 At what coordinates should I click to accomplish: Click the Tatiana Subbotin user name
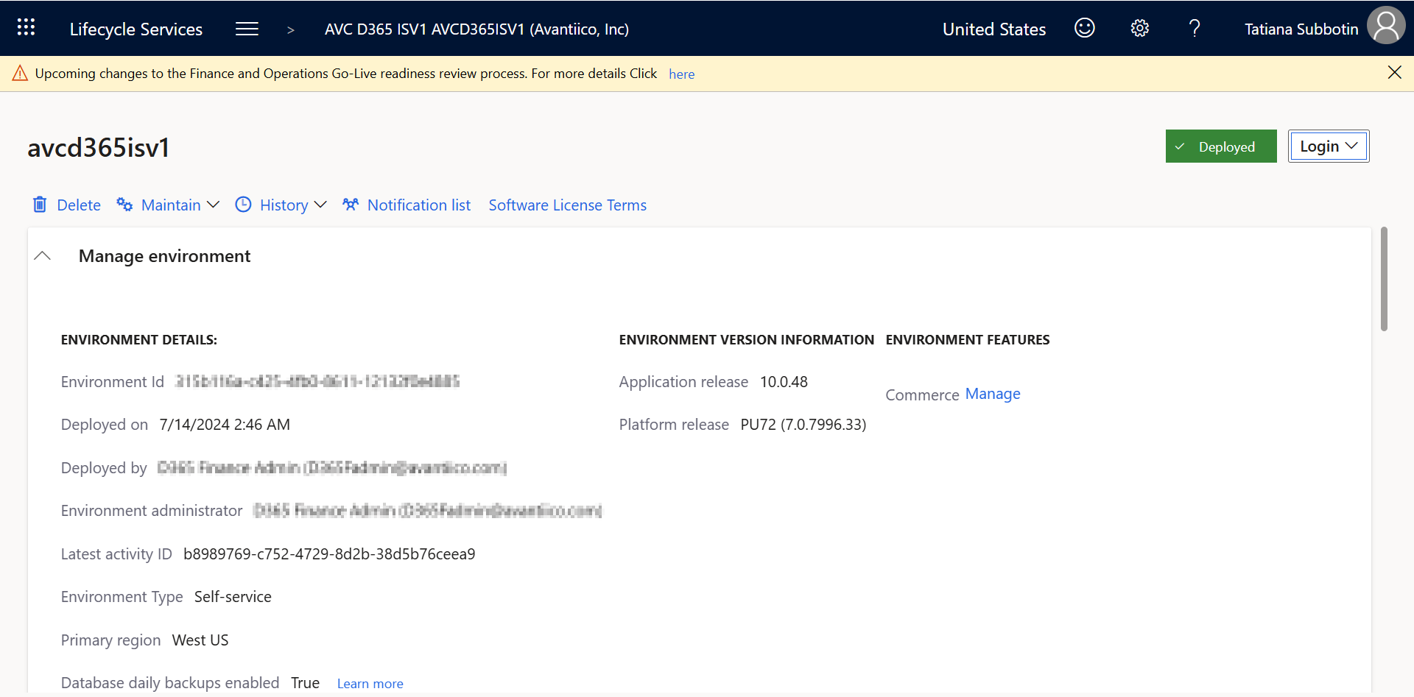click(1301, 29)
